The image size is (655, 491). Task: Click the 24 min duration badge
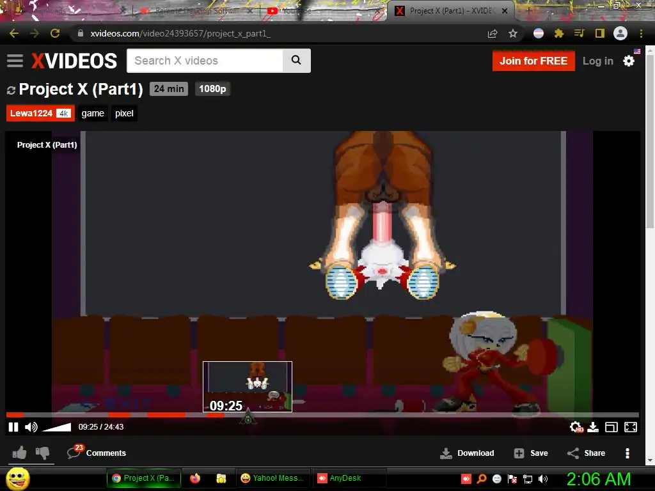coord(169,89)
